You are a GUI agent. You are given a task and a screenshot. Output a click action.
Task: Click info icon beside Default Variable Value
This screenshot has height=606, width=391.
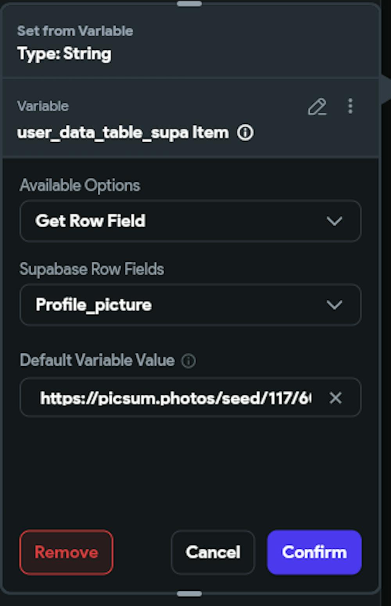coord(188,361)
